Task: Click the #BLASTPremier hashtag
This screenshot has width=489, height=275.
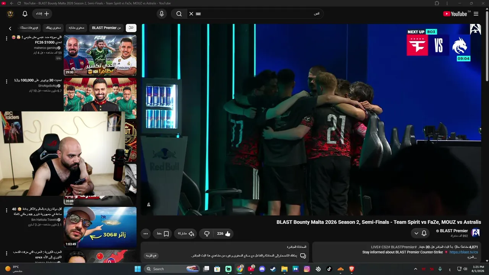Action: [x=404, y=247]
